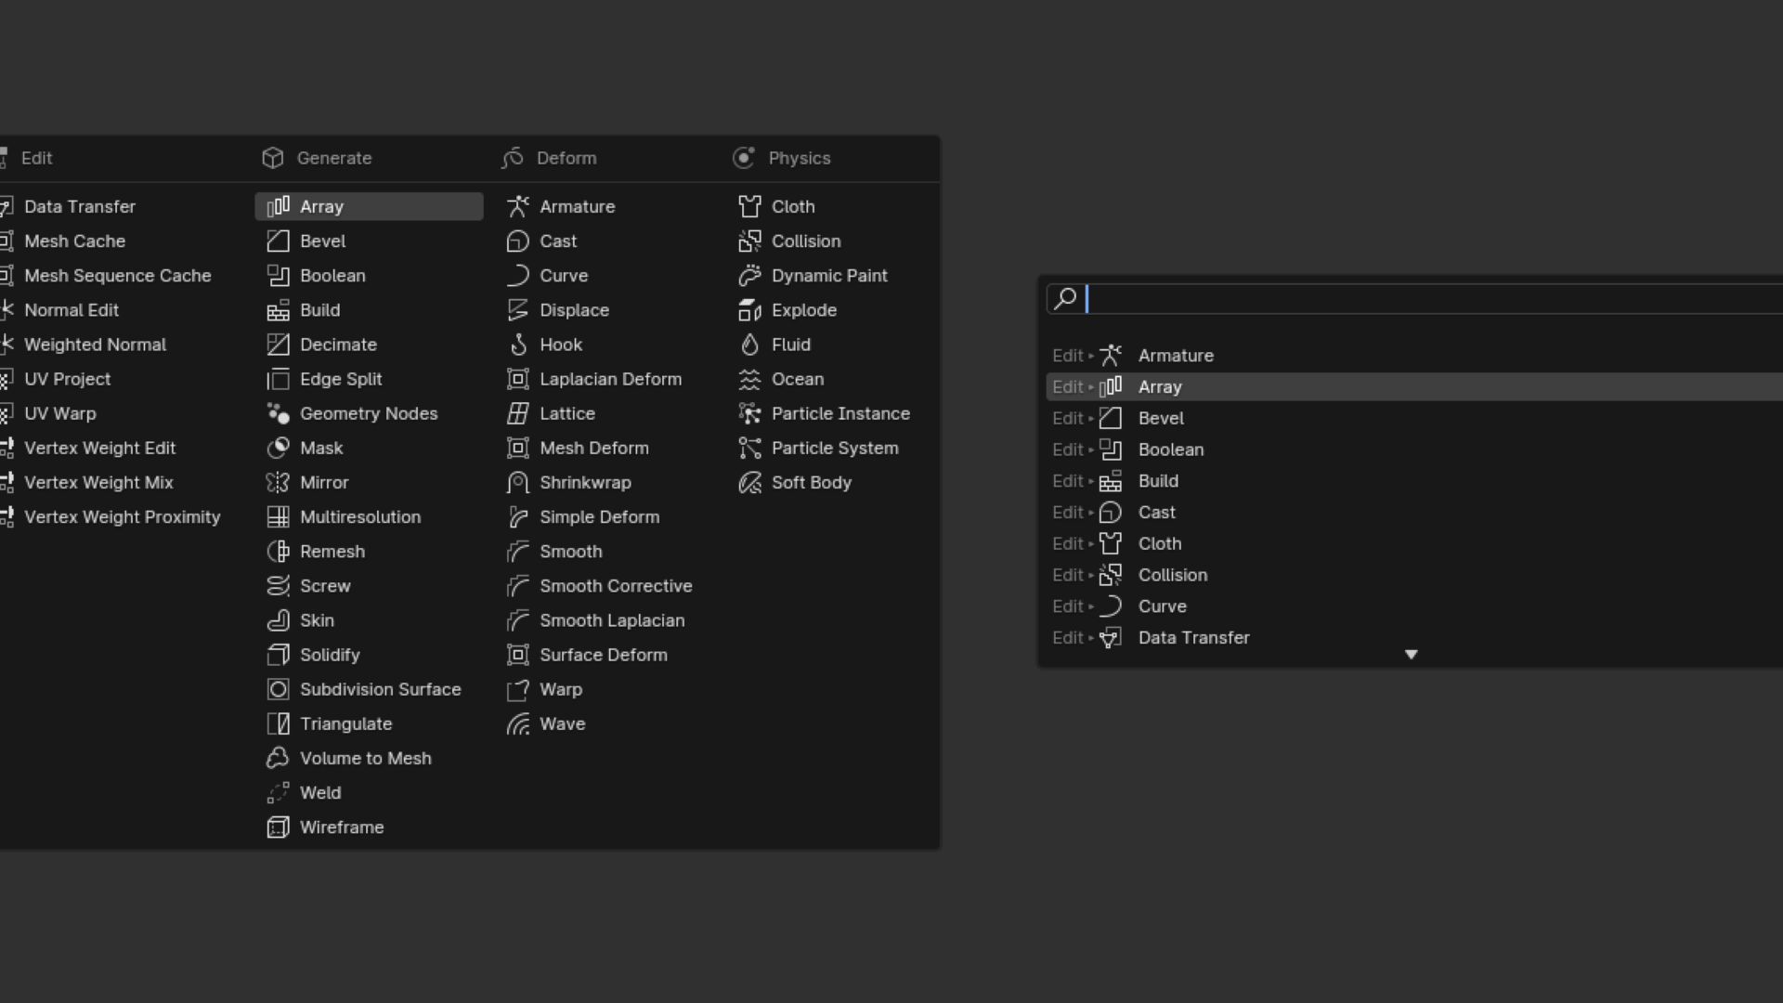Click the Soft Body icon

749,483
